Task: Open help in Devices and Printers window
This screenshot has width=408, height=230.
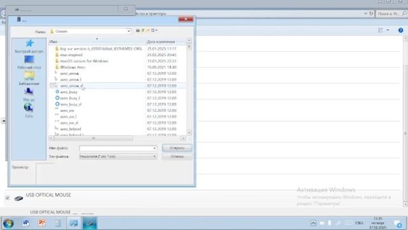Action: [400, 30]
